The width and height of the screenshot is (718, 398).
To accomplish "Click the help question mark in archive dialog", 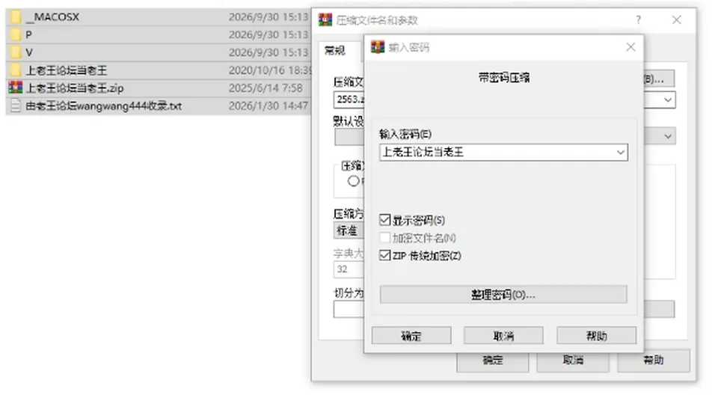I will point(638,19).
